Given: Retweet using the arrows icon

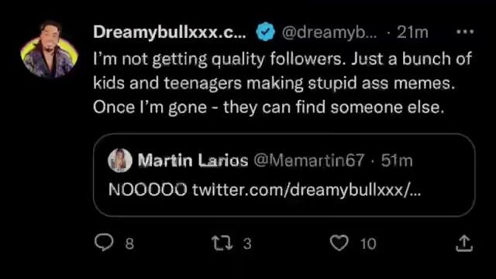Looking at the screenshot, I should (x=222, y=243).
